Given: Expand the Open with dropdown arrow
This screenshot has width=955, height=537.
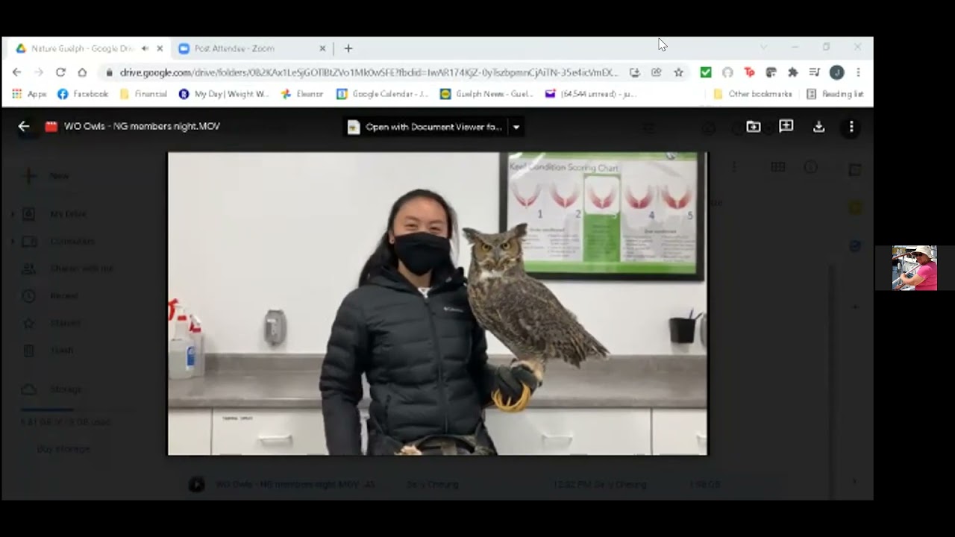Looking at the screenshot, I should 516,127.
